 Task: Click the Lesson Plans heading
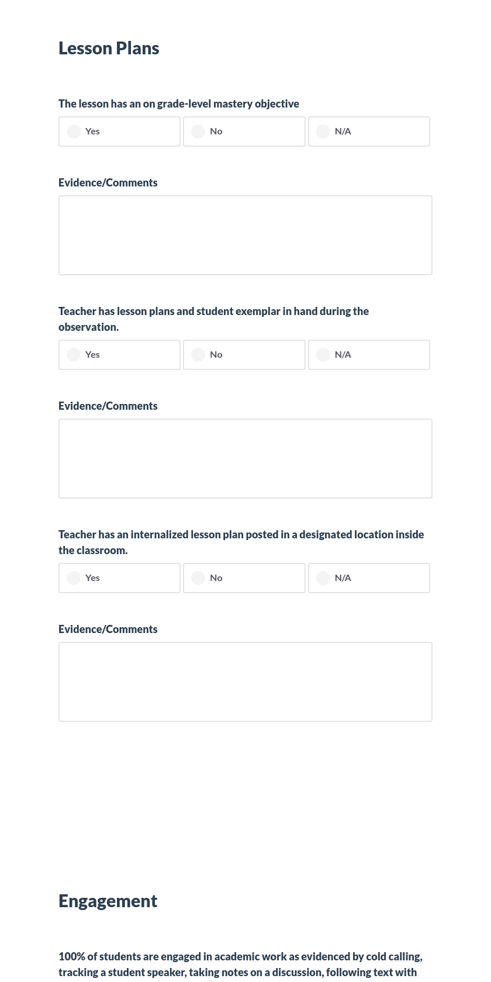109,48
